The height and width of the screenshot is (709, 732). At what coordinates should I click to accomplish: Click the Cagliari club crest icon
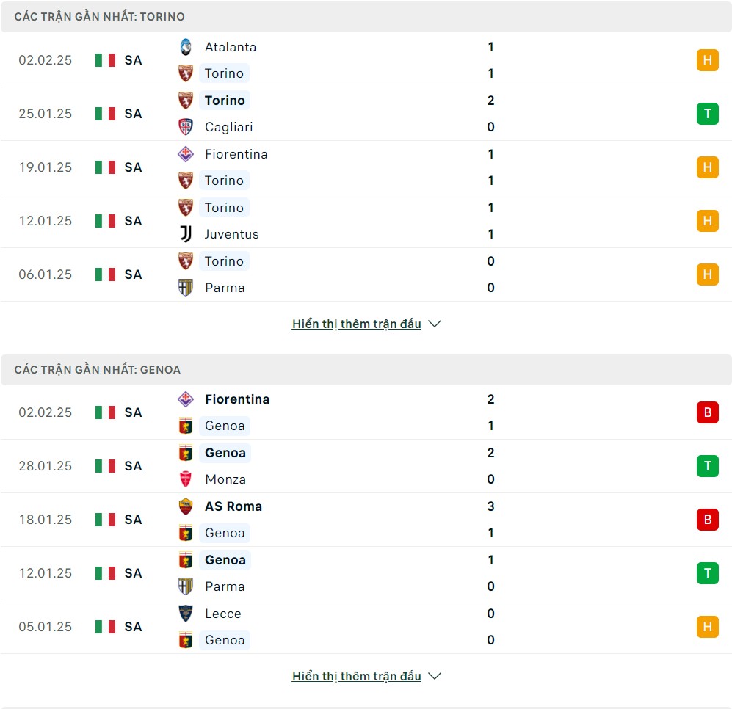[186, 127]
